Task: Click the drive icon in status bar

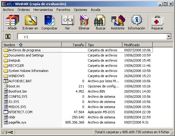Action: coord(5,132)
